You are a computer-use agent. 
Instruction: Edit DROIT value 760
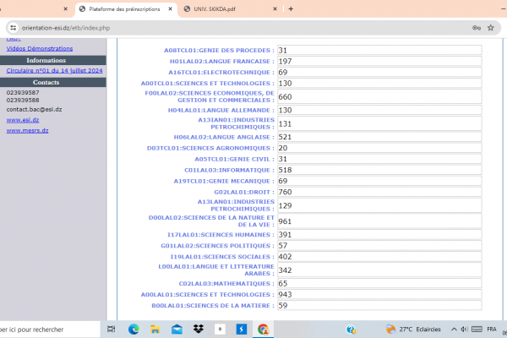click(x=379, y=192)
